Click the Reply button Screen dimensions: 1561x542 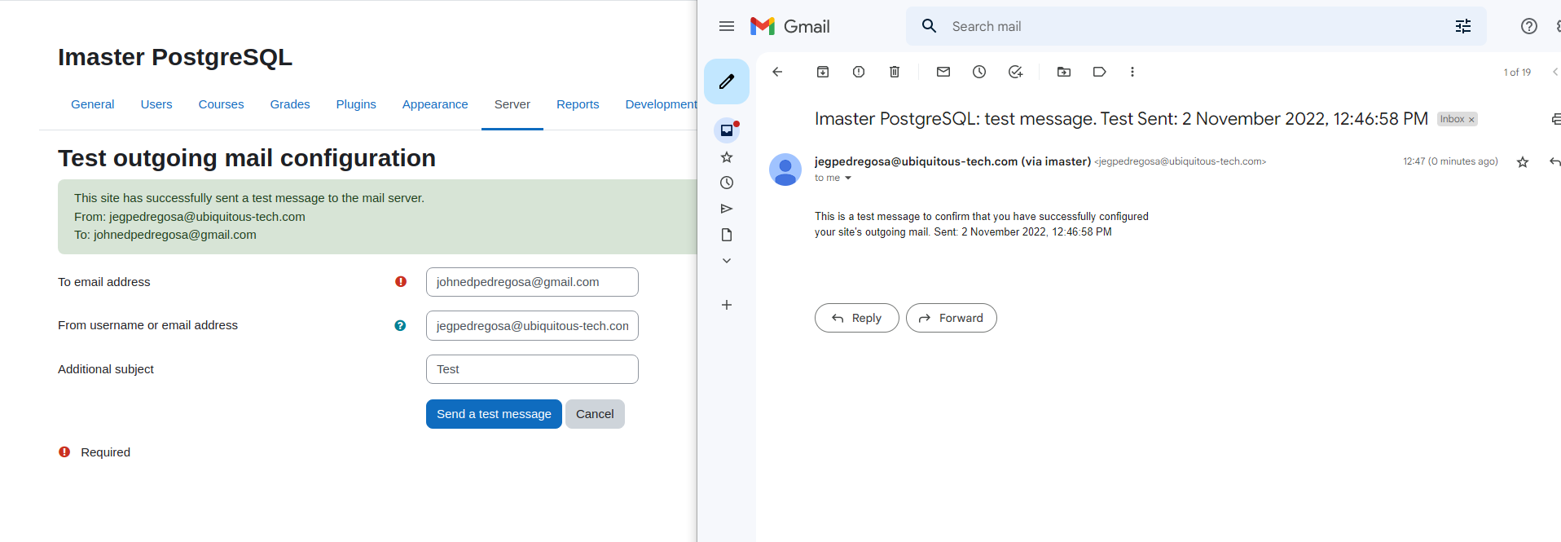[x=857, y=318]
